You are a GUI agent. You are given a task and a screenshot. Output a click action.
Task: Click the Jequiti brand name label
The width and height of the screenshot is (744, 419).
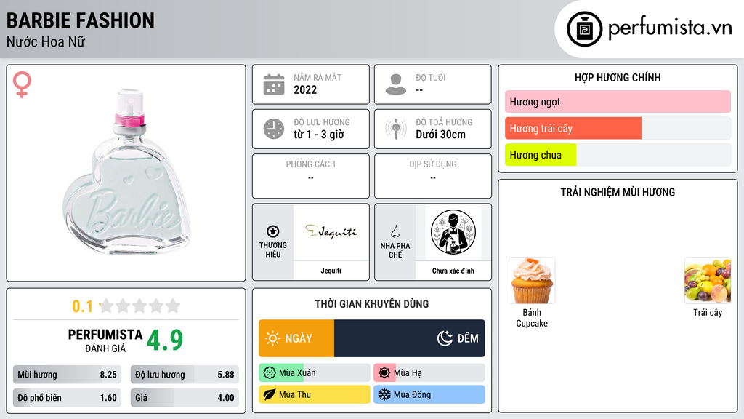tap(331, 271)
